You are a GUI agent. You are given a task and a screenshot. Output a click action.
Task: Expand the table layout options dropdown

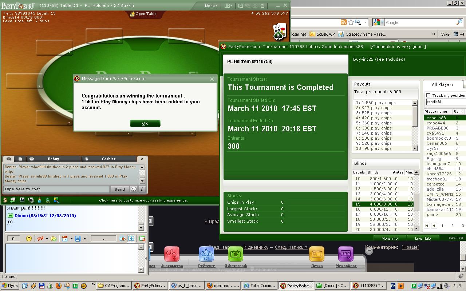click(228, 5)
